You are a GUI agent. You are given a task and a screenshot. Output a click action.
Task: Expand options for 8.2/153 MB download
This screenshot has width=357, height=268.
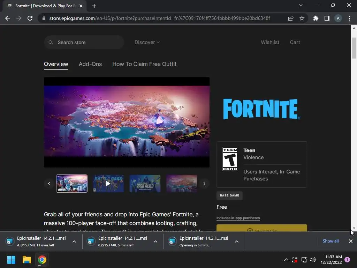coord(155,241)
